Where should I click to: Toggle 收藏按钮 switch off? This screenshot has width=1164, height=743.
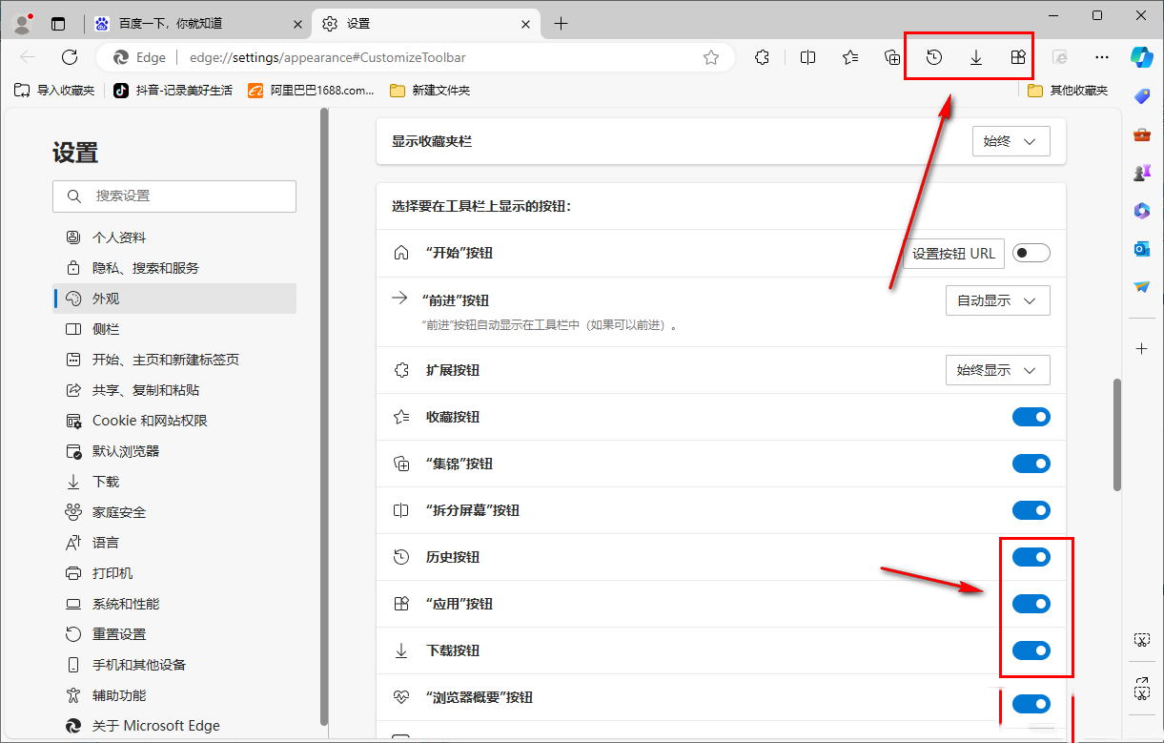click(x=1031, y=417)
